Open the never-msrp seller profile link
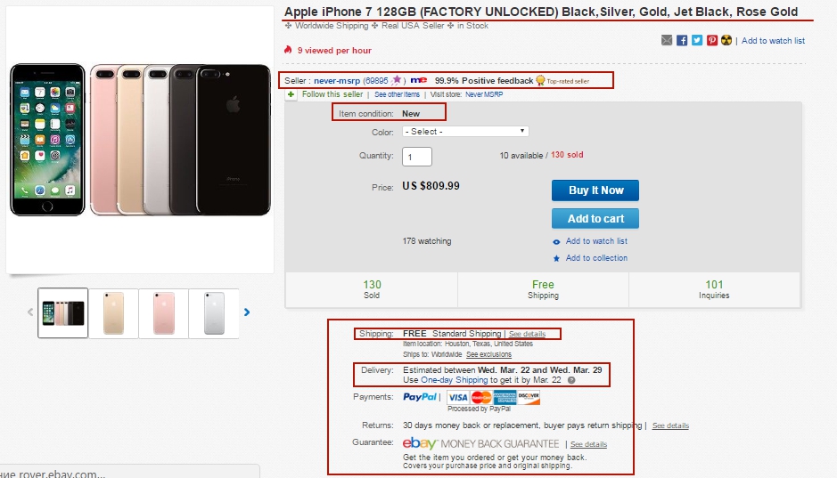 pyautogui.click(x=337, y=81)
